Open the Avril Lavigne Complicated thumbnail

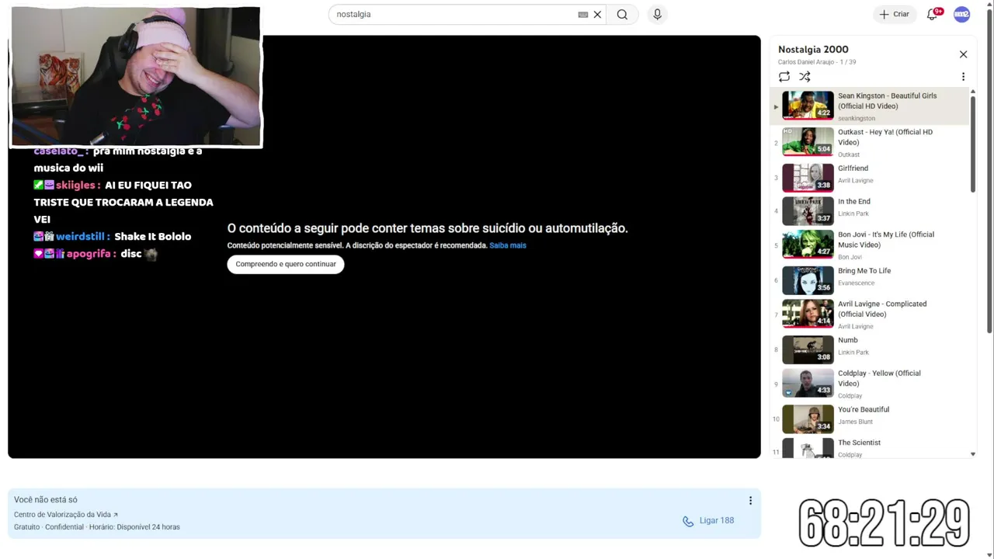[808, 313]
